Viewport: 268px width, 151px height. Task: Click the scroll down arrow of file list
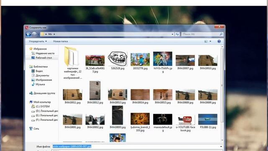tap(222, 140)
